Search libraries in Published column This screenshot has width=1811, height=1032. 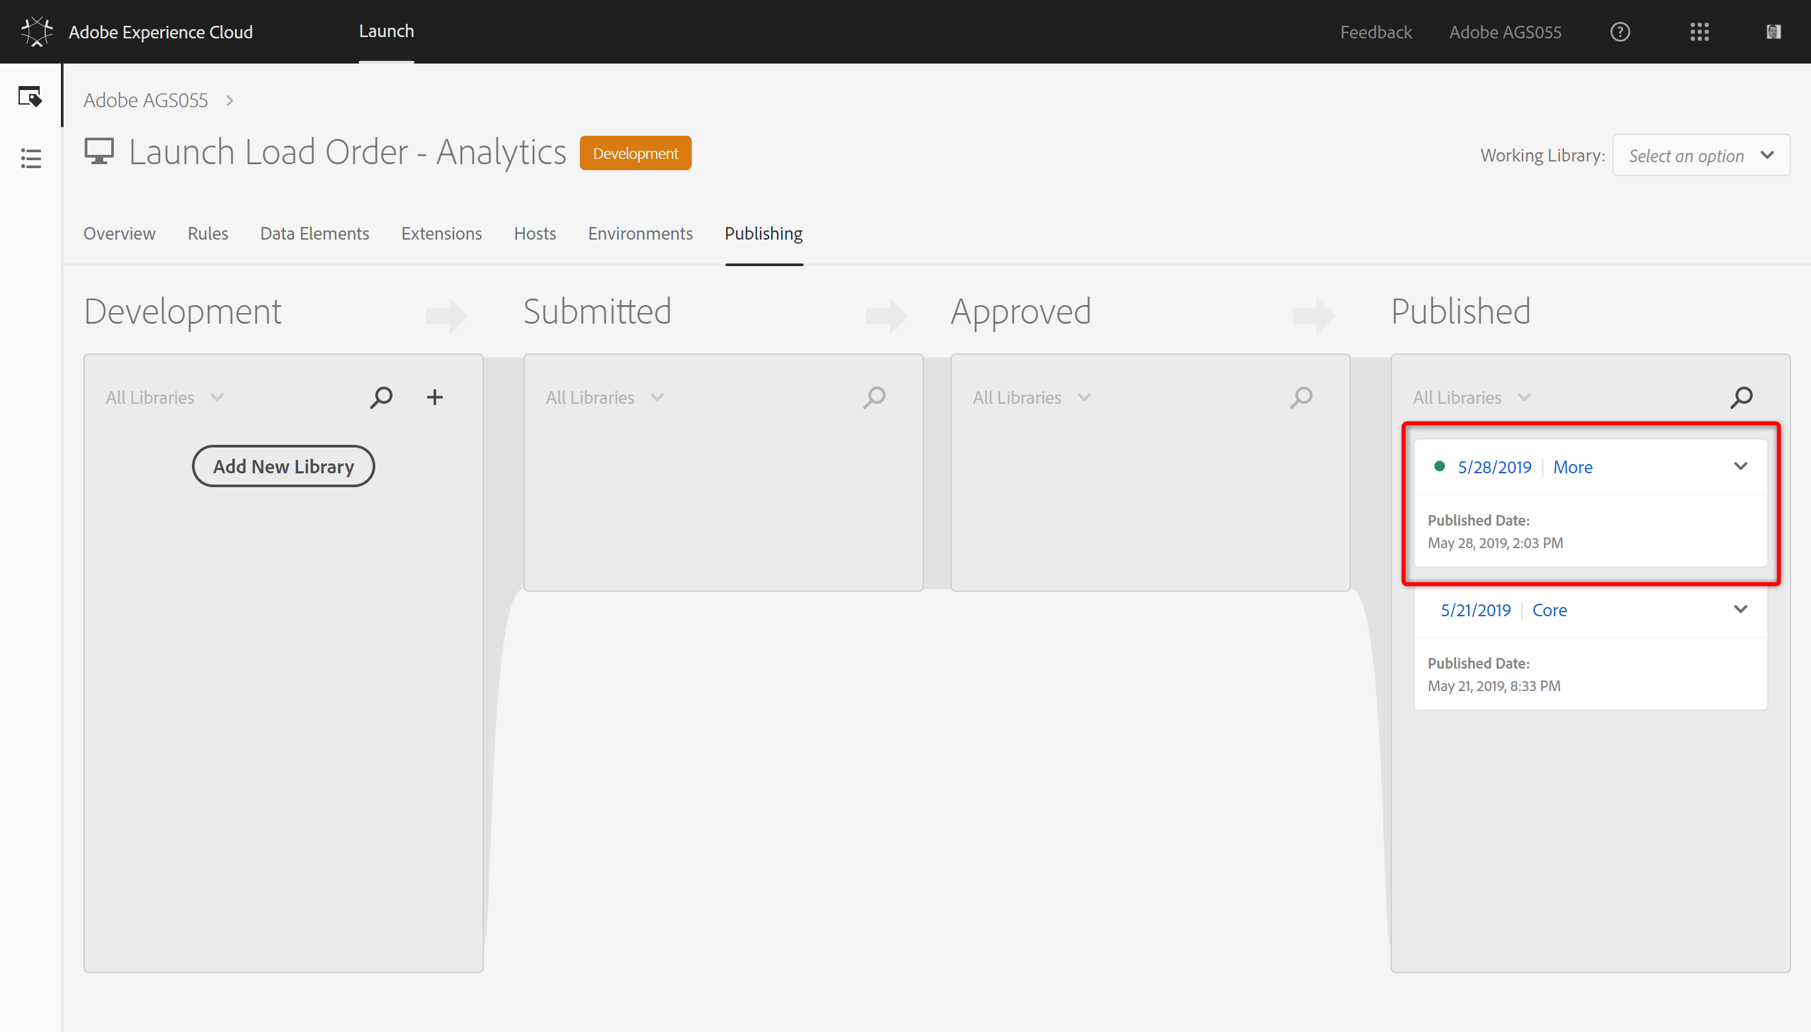1741,398
